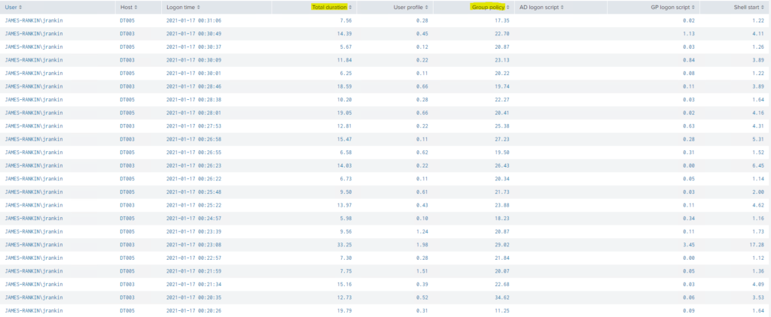Sort by the AD logon script header
This screenshot has height=317, width=771.
541,8
